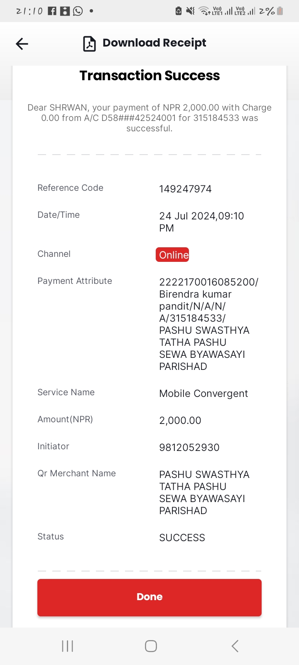Tap the Android navigation back chevron
Screen dimensions: 299x665
(235, 646)
